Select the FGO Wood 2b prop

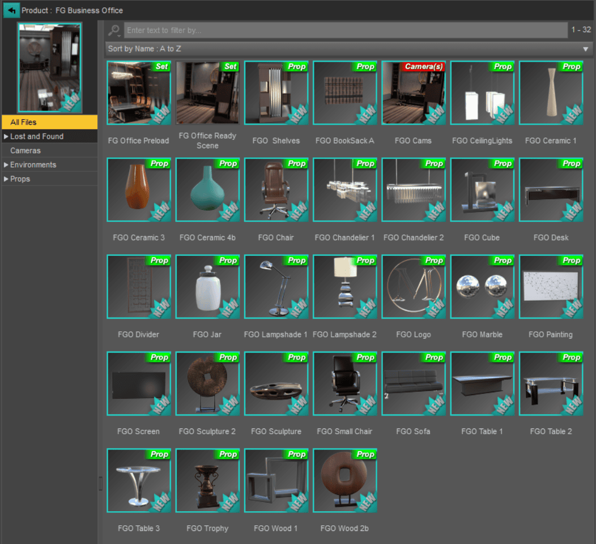(x=344, y=480)
